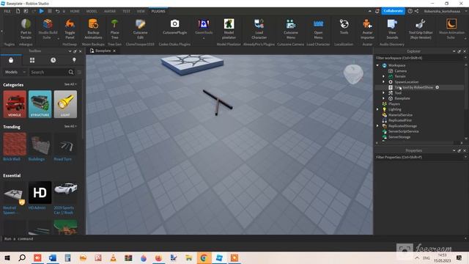The height and width of the screenshot is (264, 469).
Task: Expand the Baseplate node in Explorer
Action: click(383, 98)
